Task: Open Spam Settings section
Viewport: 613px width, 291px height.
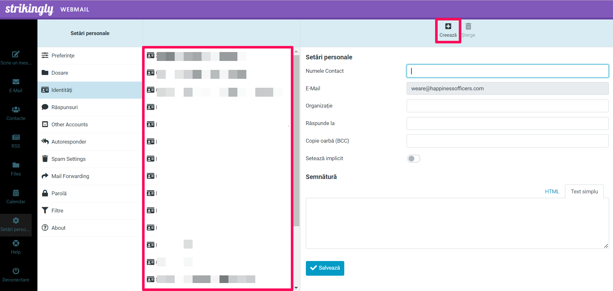Action: pyautogui.click(x=90, y=159)
